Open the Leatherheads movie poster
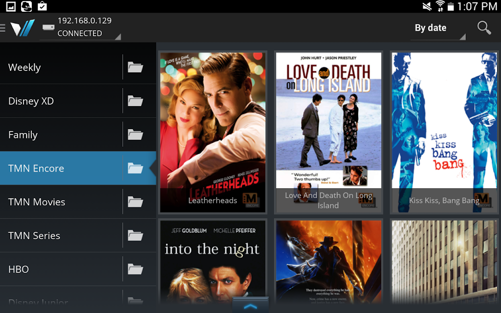Image resolution: width=501 pixels, height=313 pixels. [x=213, y=132]
